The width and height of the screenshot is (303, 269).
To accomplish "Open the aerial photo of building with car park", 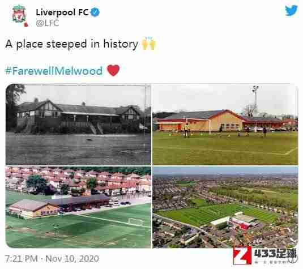I will click(78, 207).
